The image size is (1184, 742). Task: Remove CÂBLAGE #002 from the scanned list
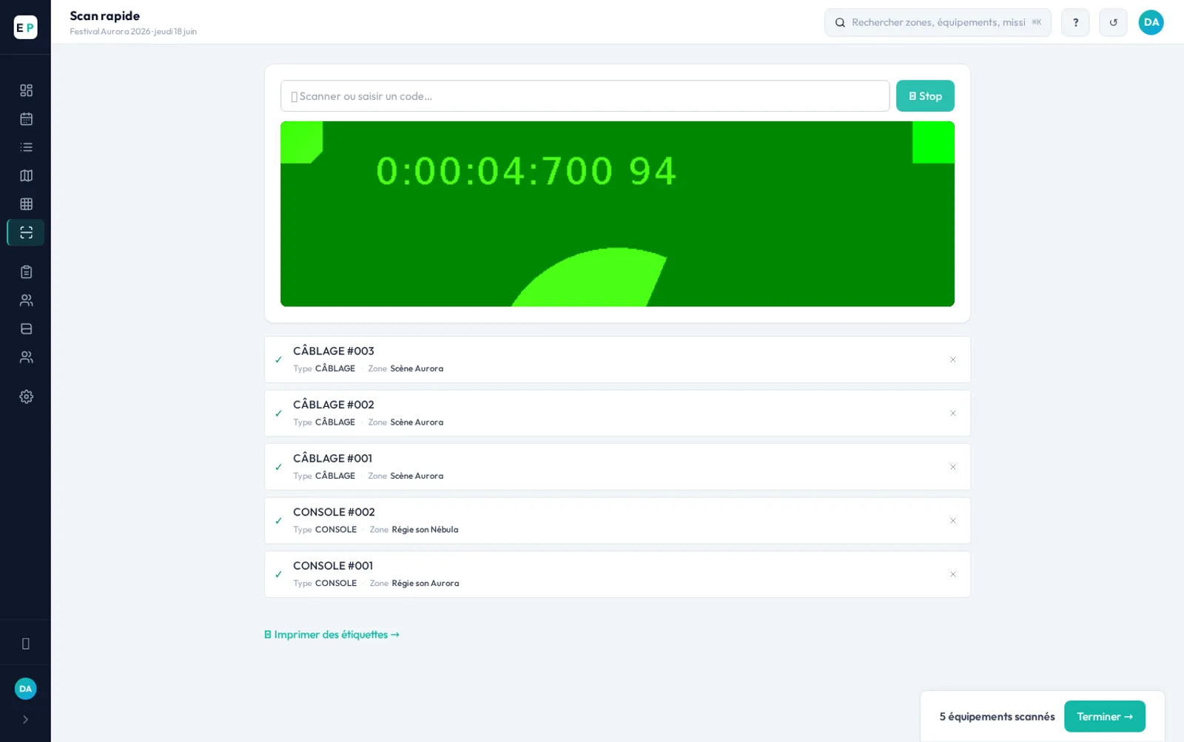(952, 414)
